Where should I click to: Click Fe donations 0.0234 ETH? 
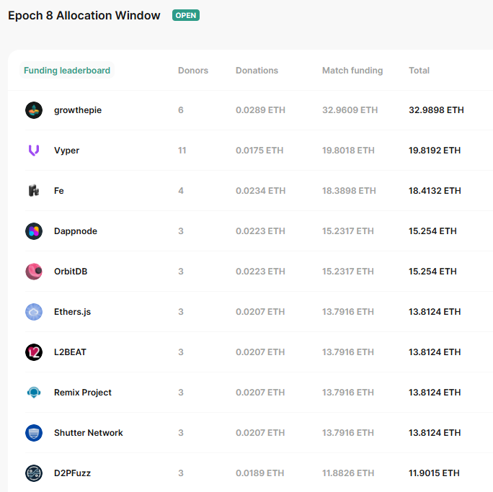tap(261, 191)
